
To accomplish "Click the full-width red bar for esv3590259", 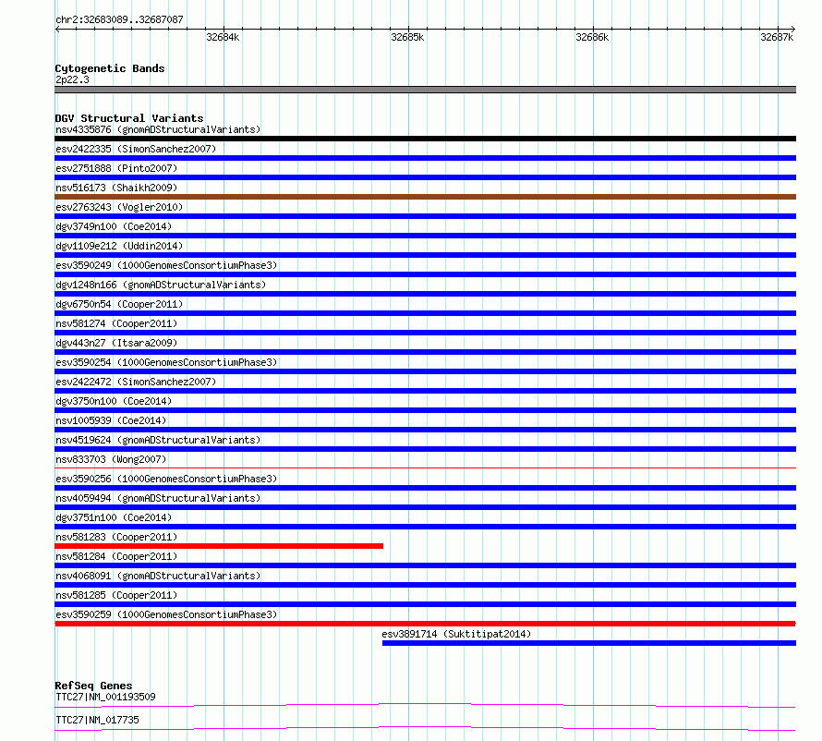I will click(425, 624).
